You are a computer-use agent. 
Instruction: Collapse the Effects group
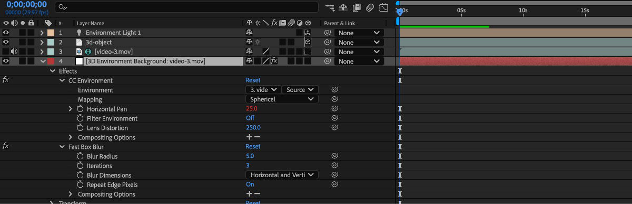click(x=52, y=71)
